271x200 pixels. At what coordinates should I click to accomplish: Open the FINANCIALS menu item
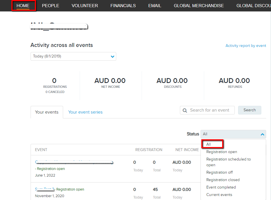[123, 6]
